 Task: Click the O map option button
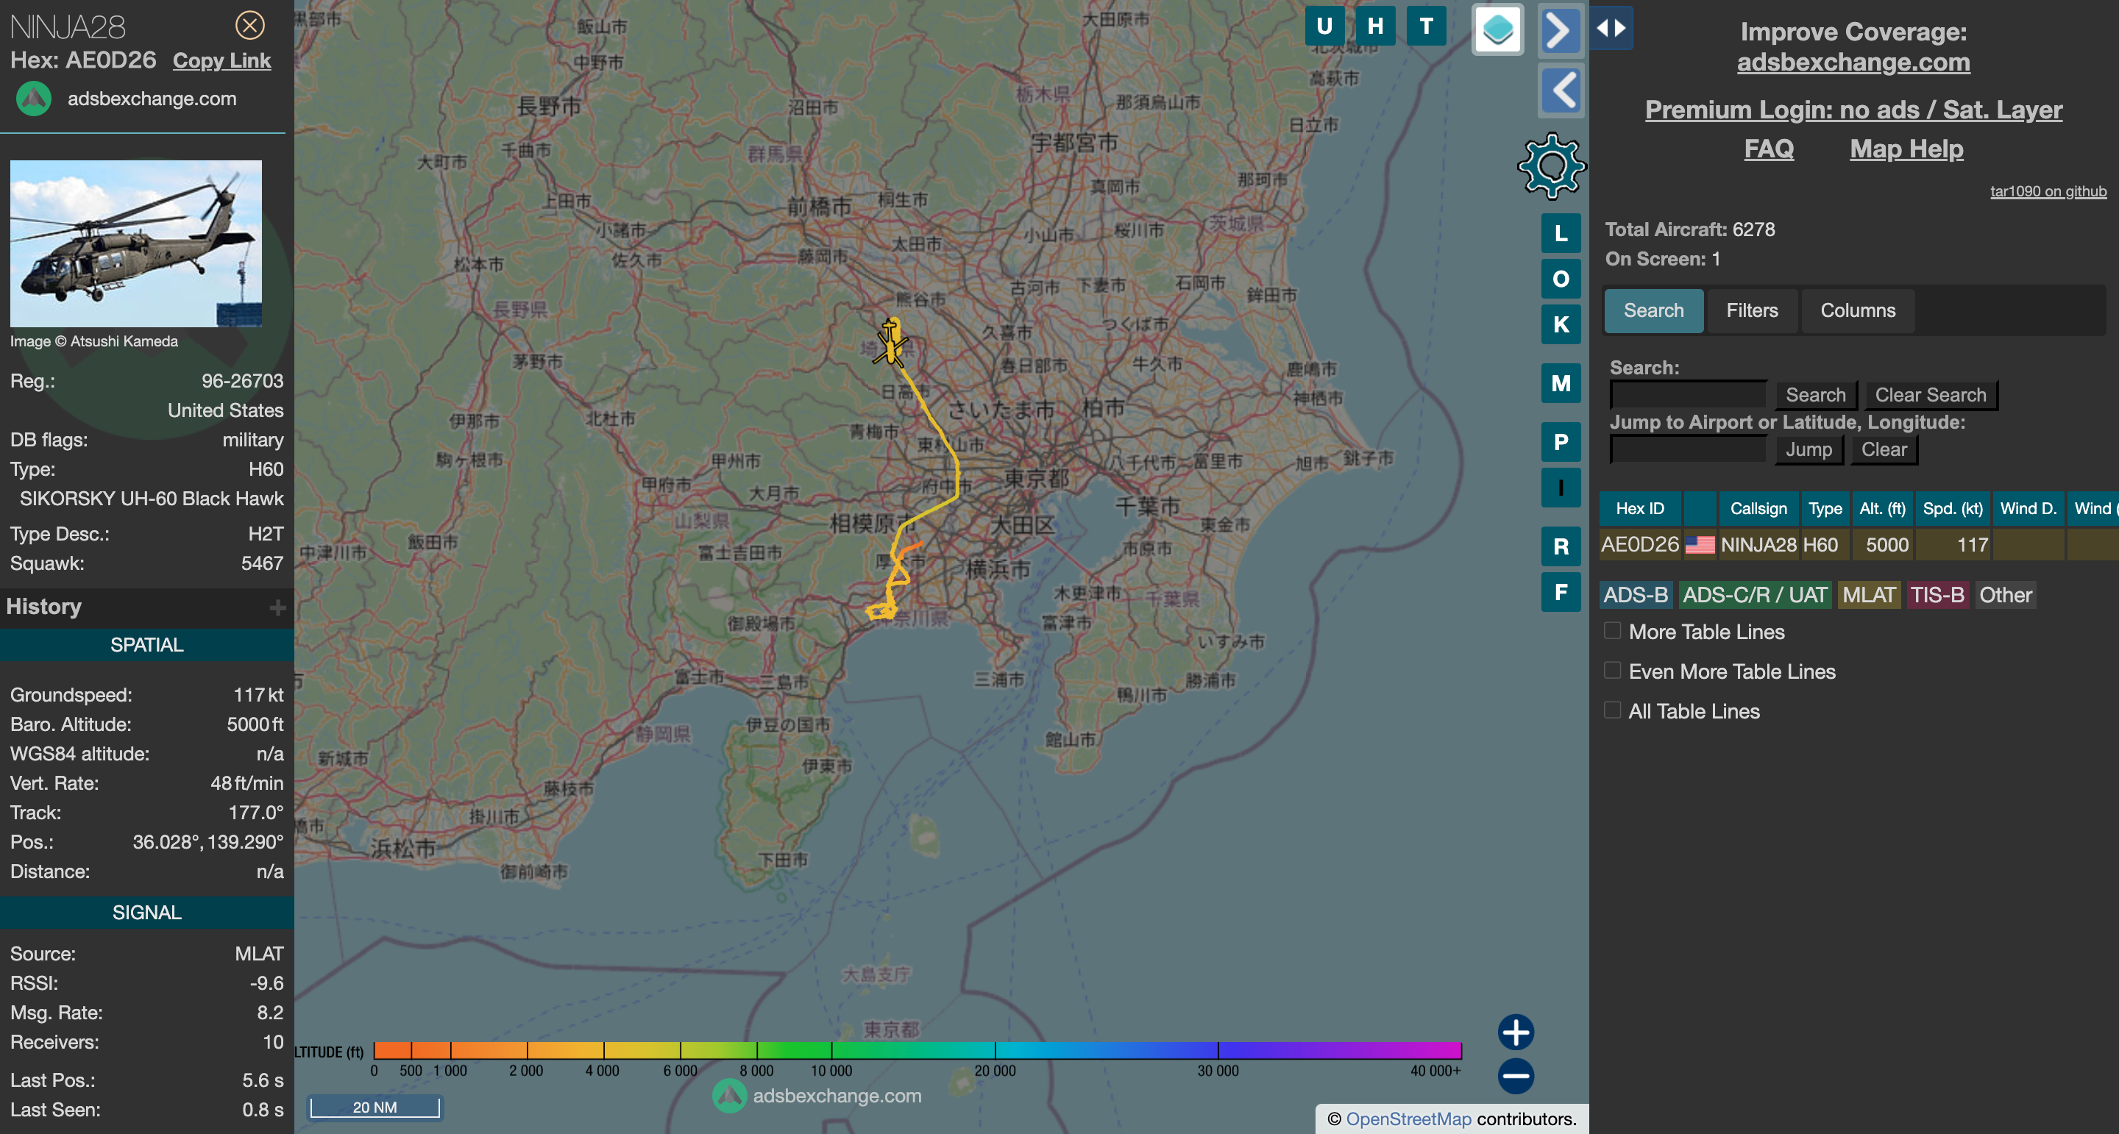1561,279
